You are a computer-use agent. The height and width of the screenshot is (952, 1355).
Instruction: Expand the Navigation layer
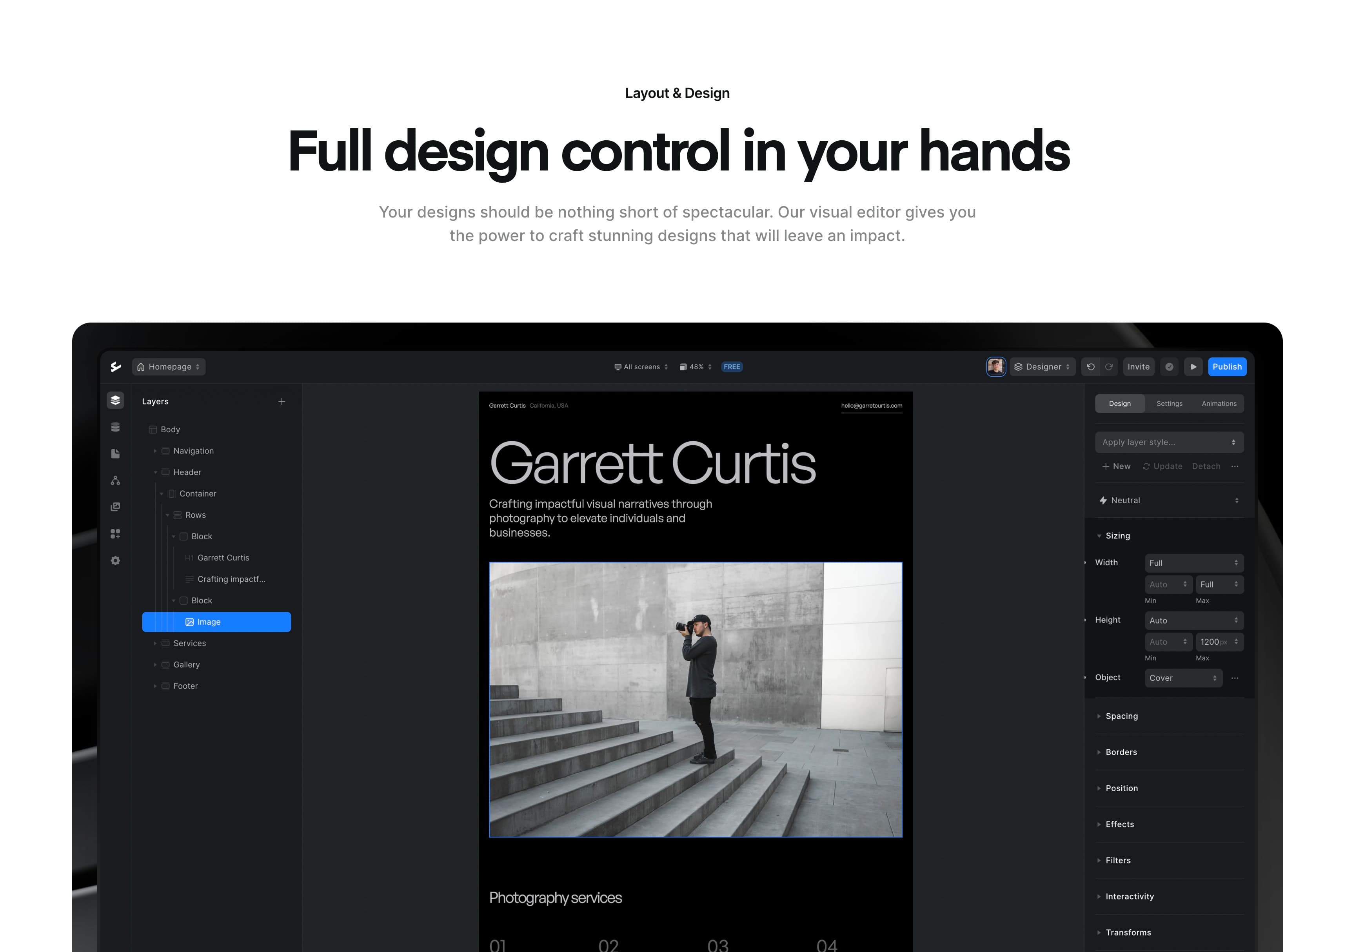[x=155, y=451]
